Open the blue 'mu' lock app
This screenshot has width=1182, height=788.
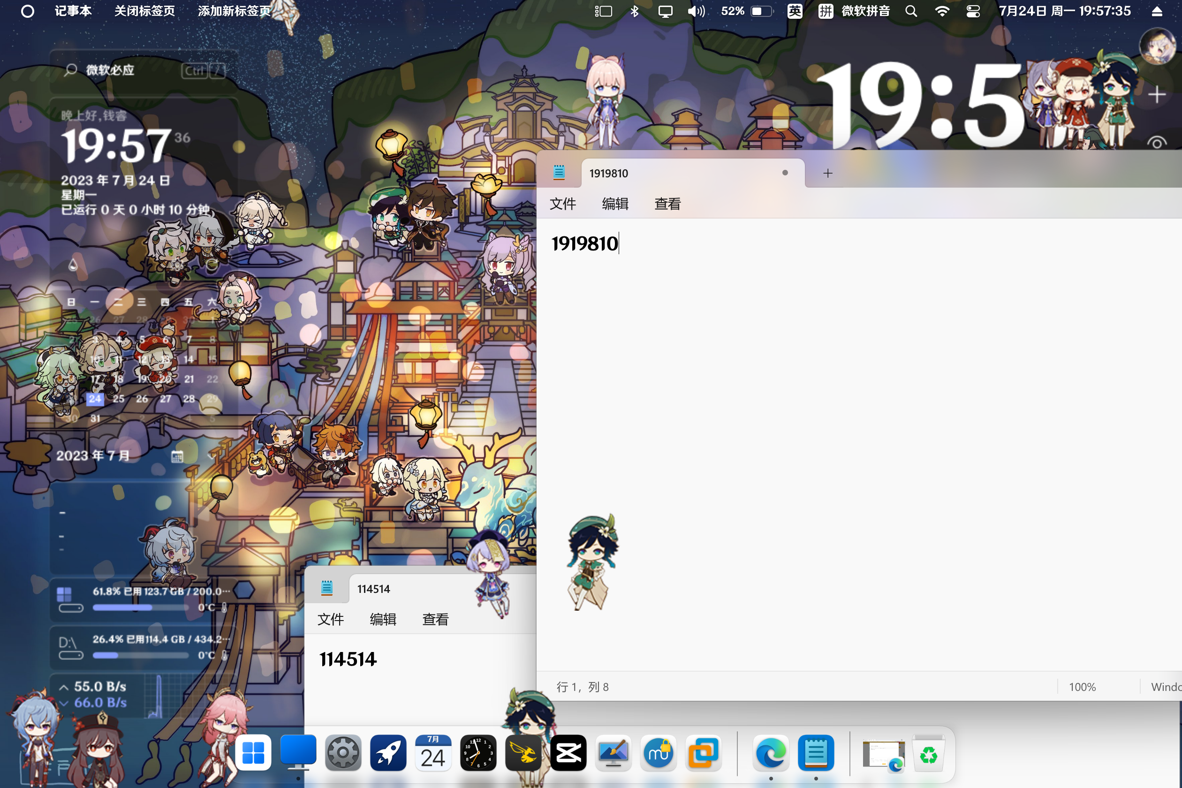tap(659, 752)
